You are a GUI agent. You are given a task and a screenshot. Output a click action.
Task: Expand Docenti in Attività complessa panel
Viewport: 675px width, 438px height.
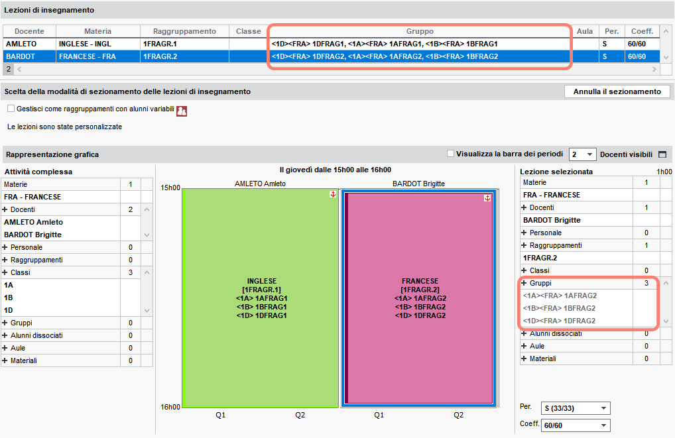(x=5, y=209)
